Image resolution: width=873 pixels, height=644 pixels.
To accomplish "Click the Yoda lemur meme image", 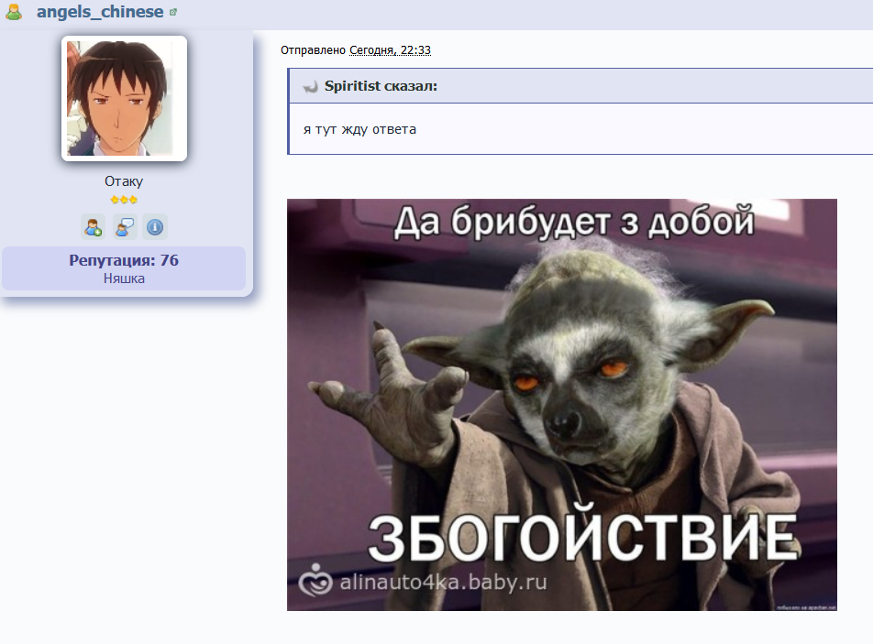I will point(562,405).
